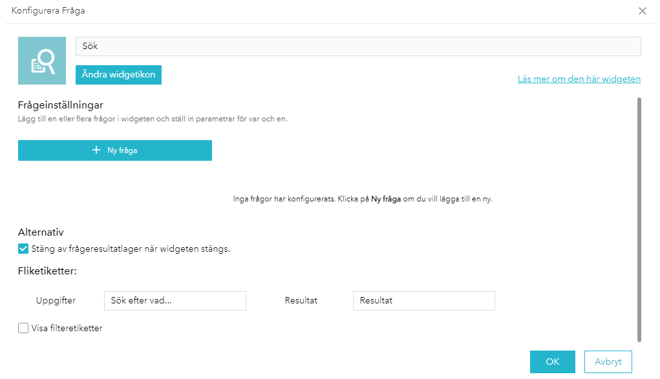Click the Konfigurera Fråga dialog title

[48, 11]
